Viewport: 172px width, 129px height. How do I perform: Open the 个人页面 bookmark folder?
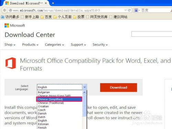click(63, 17)
